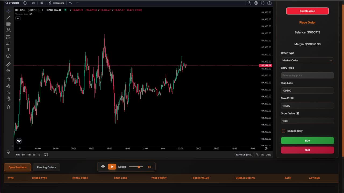Undo the last chart action
Viewport: 344px width, 193px height.
tap(70, 3)
